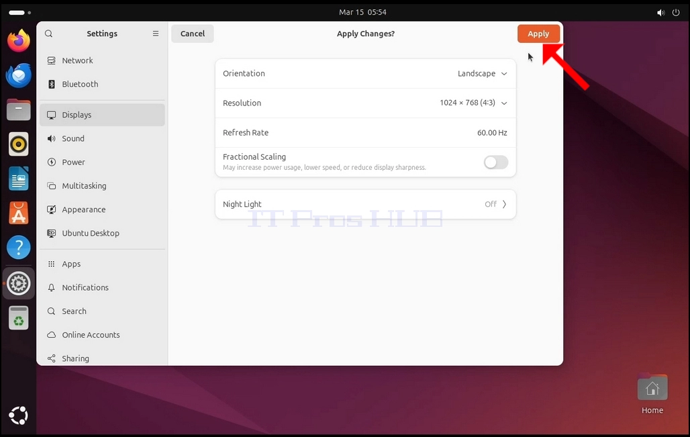
Task: Click the Apps grid icon in sidebar
Action: (52, 264)
